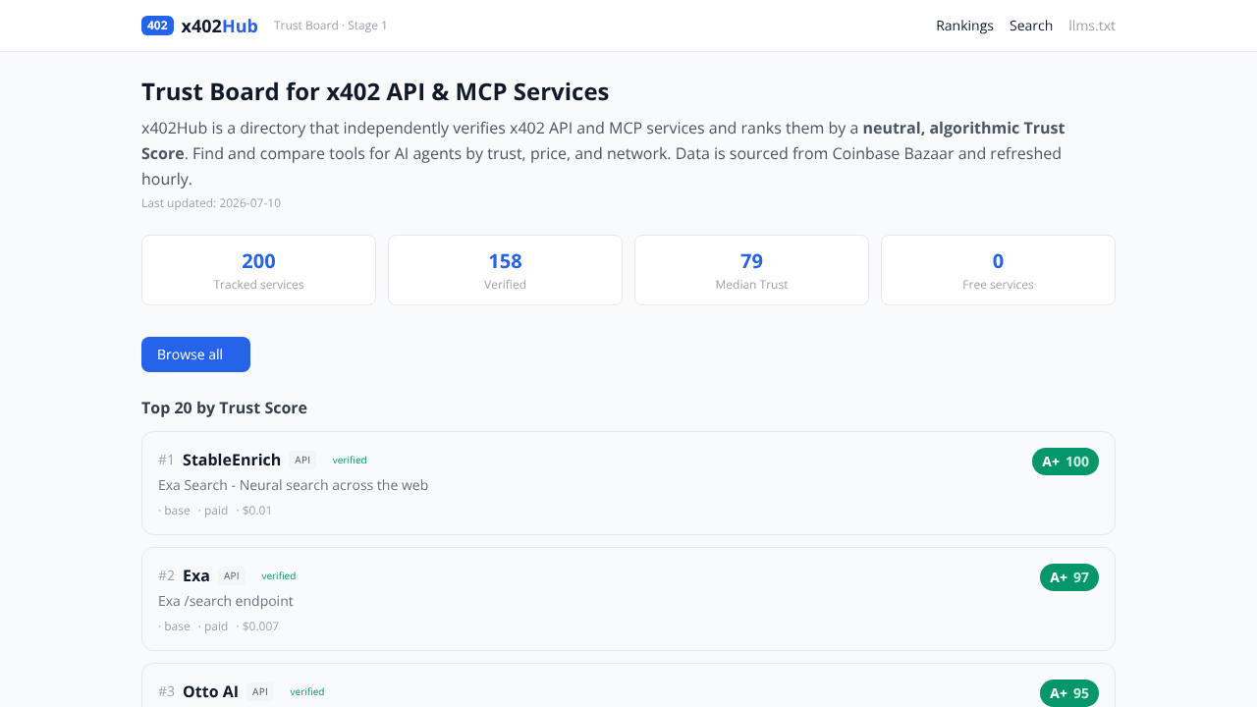Click the #3 rank number

[x=166, y=691]
